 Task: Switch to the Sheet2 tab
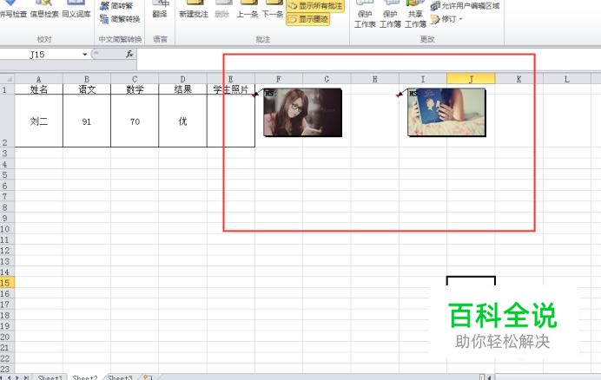[x=85, y=377]
